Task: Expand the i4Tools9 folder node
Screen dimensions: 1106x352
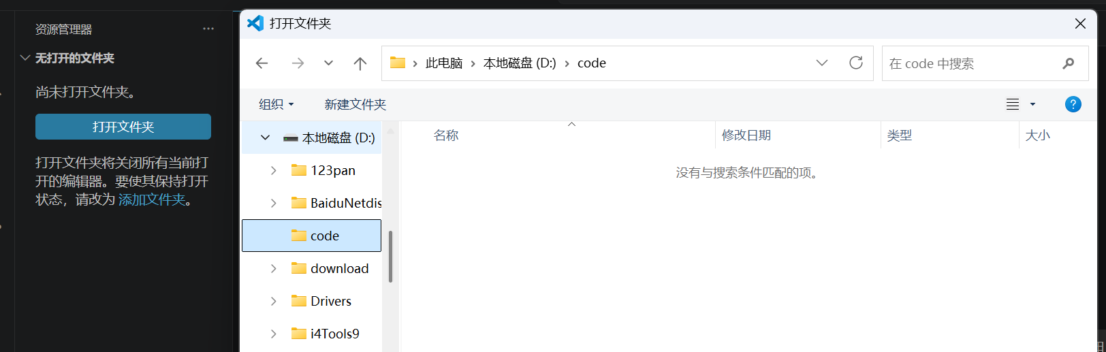Action: 273,334
